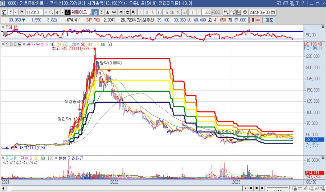Open the stock type dropdown arrow next to 주

pyautogui.click(x=16, y=12)
